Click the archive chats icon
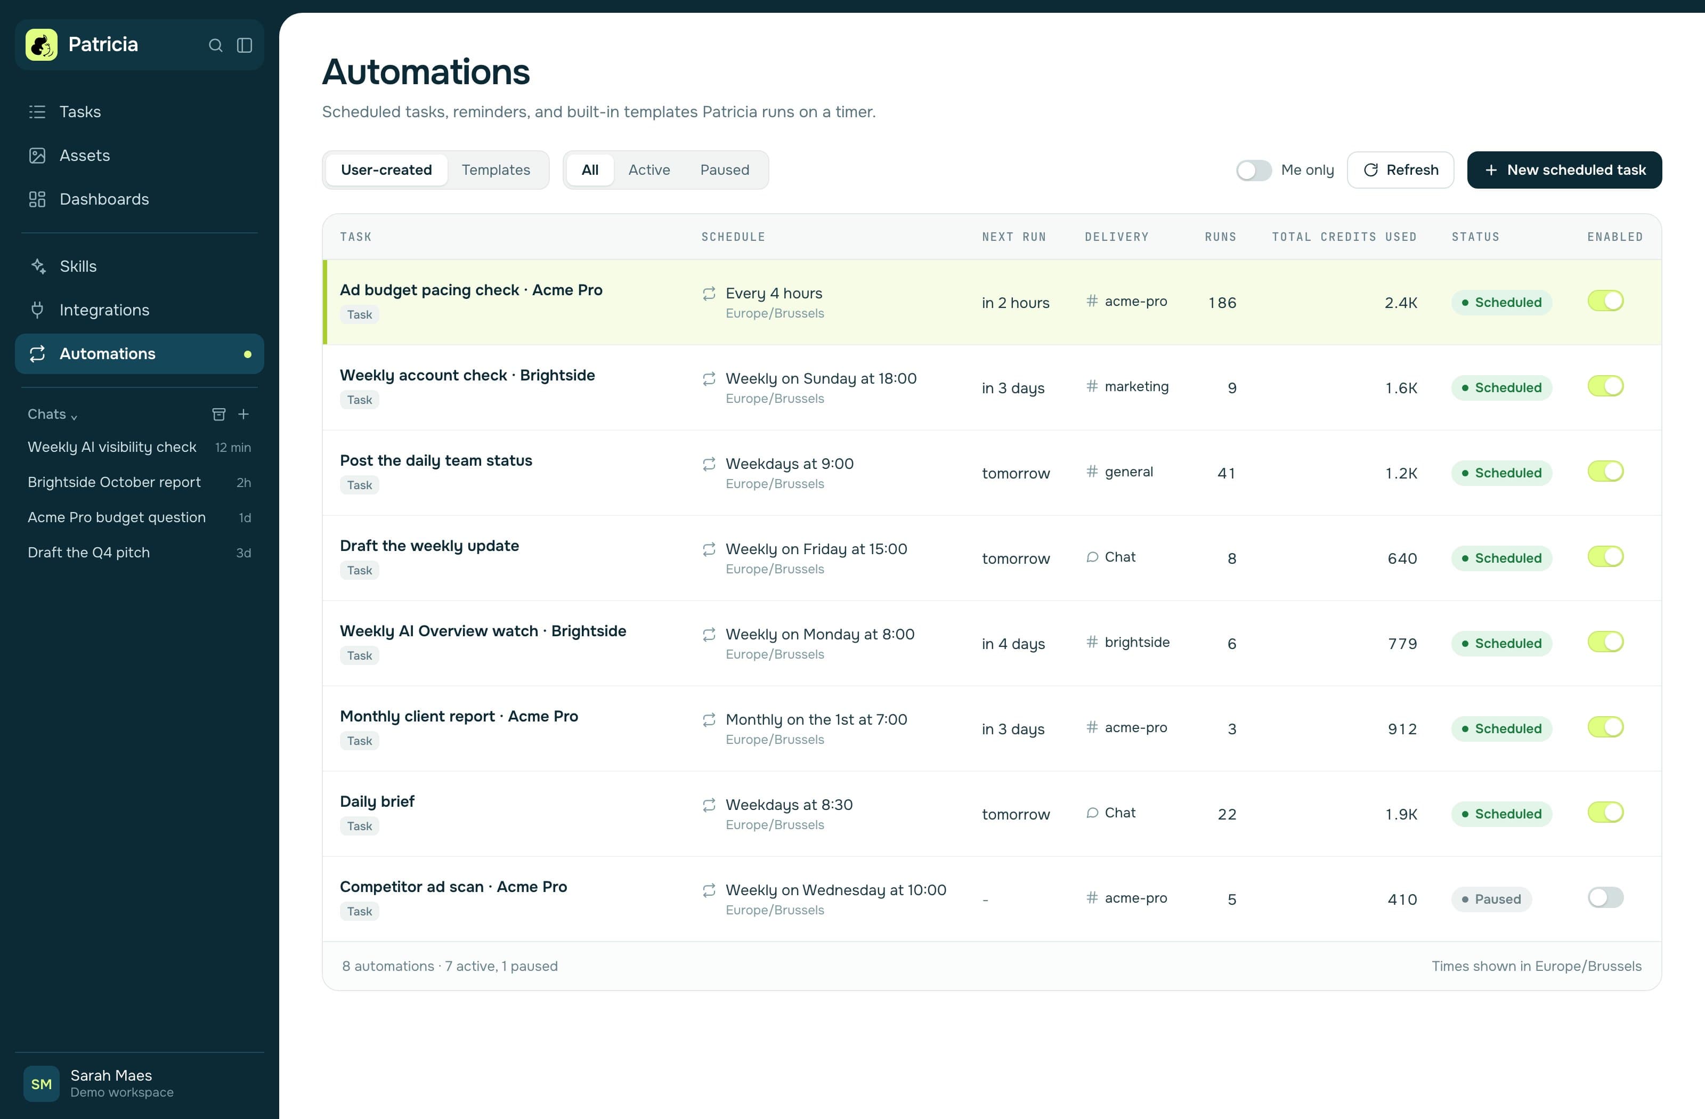 click(x=218, y=414)
